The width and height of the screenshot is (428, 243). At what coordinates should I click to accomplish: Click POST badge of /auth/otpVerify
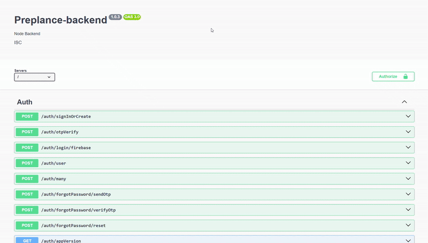(27, 132)
